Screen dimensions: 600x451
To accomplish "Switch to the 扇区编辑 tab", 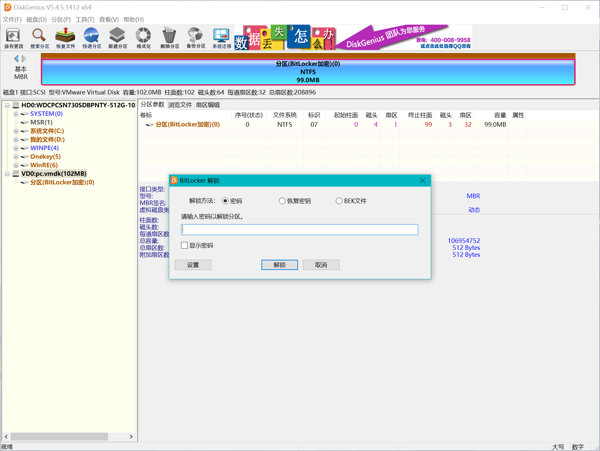I will coord(208,105).
